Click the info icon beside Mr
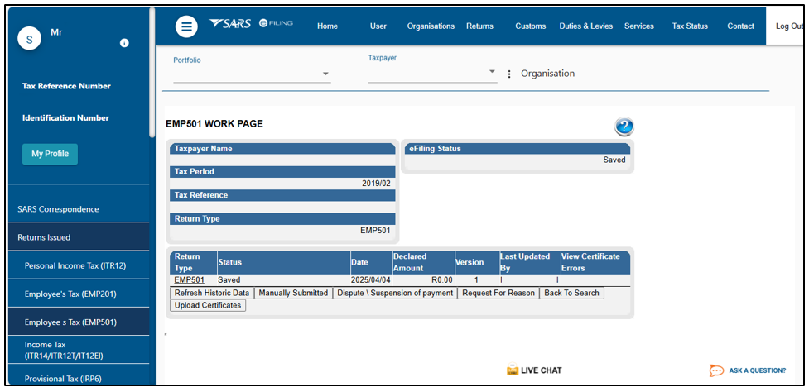809x387 pixels. click(x=124, y=43)
